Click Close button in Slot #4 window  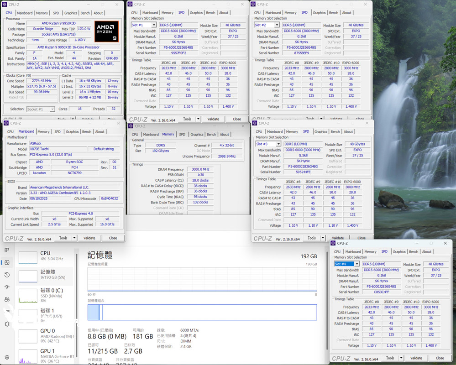440,358
